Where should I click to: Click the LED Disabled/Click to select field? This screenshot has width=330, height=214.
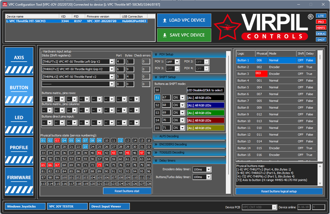tap(205, 90)
